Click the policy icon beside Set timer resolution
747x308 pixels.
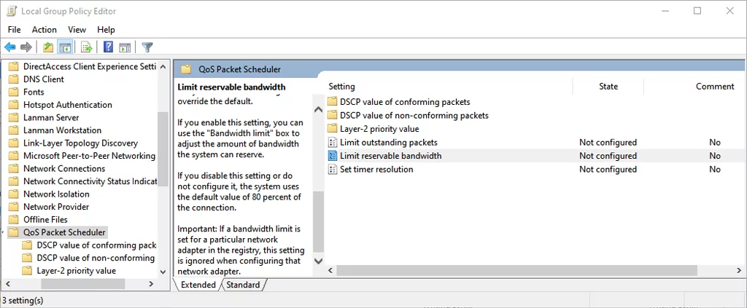(332, 169)
